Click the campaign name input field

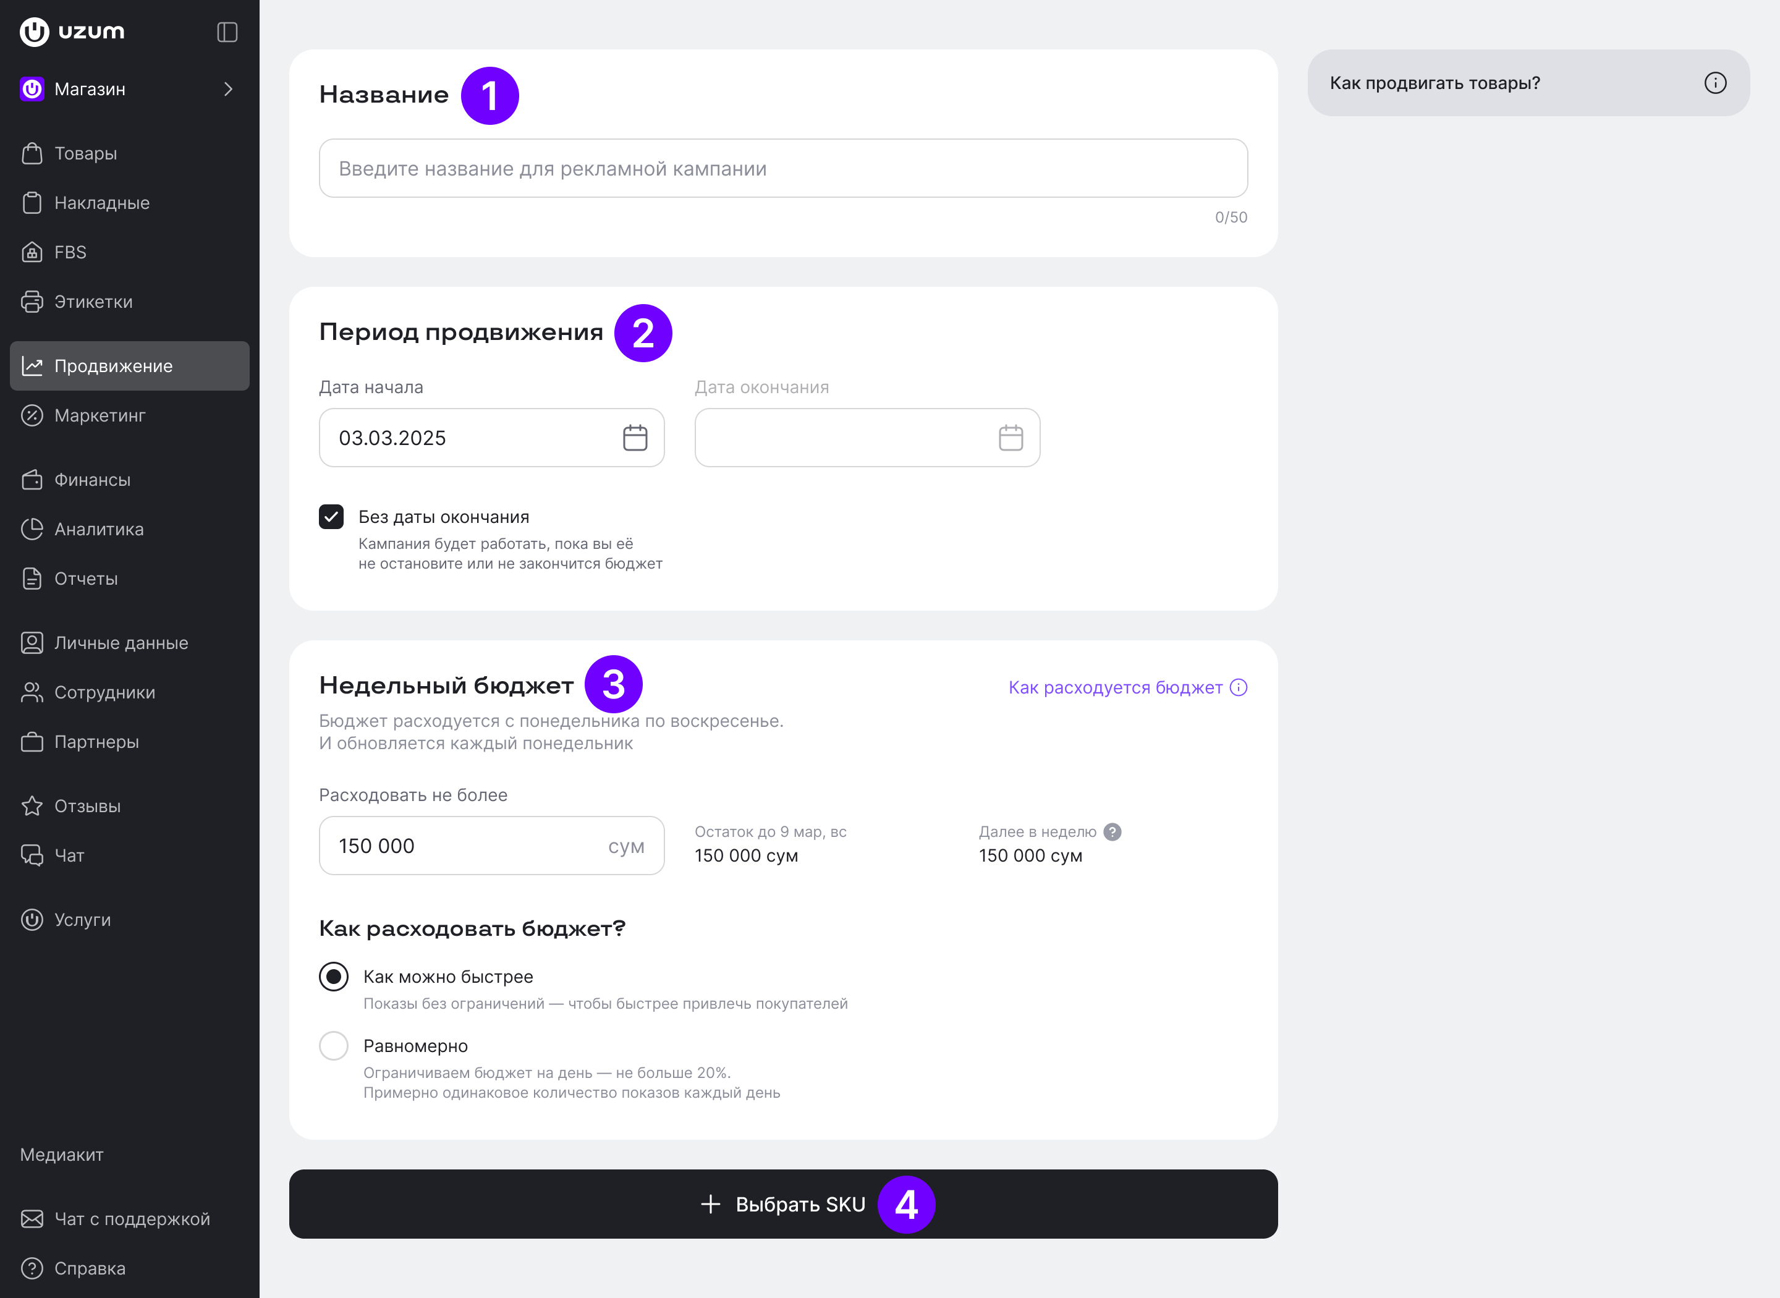[783, 168]
